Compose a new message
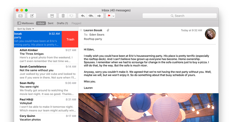This screenshot has height=122, width=233. point(32,16)
